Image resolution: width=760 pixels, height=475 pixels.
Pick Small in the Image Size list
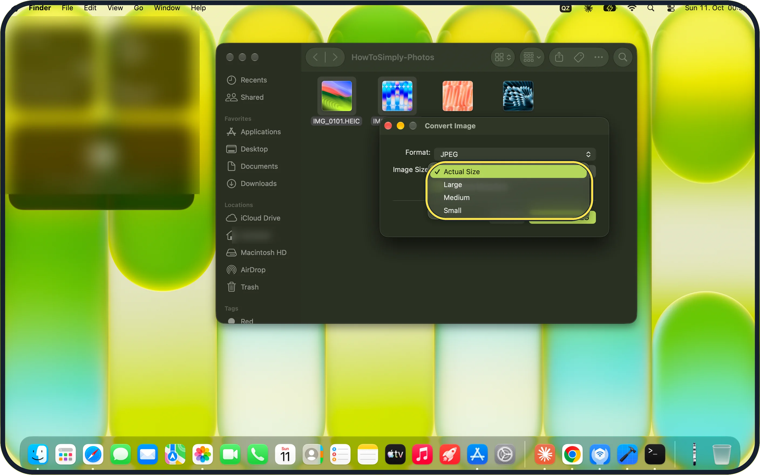click(x=508, y=211)
